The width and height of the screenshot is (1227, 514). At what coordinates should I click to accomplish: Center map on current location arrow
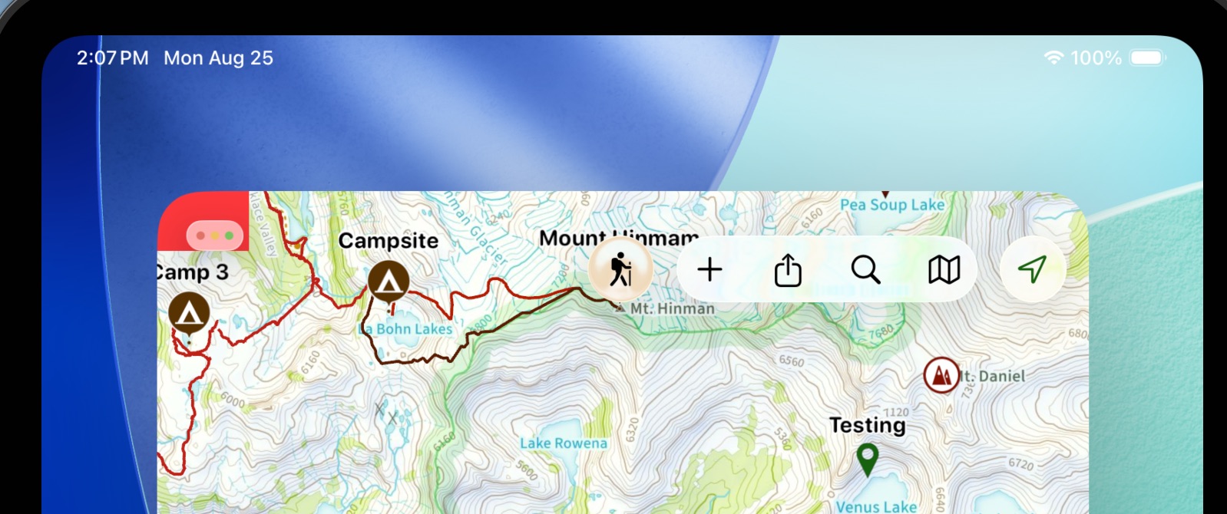(1033, 269)
